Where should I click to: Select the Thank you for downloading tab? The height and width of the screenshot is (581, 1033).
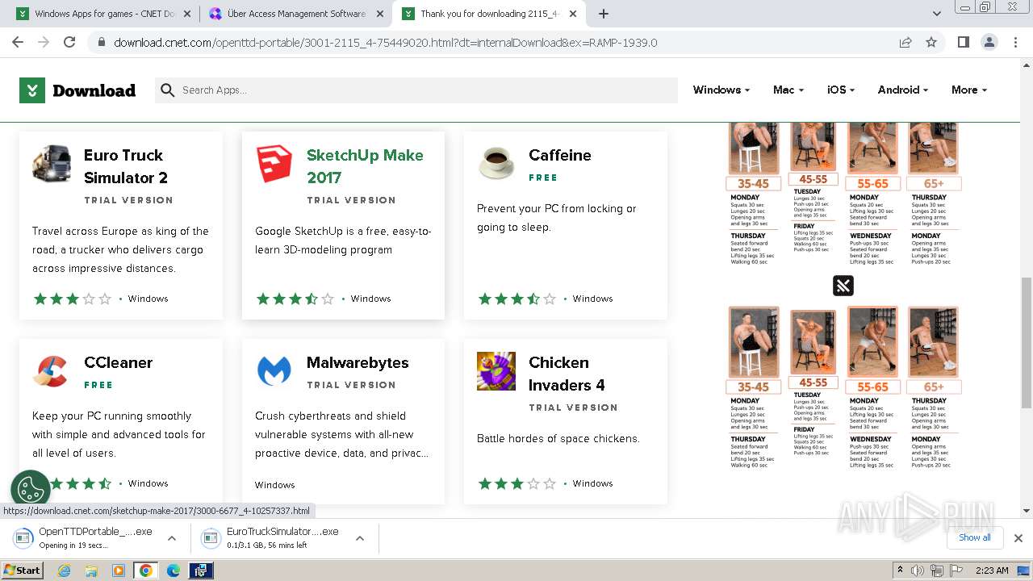pos(490,14)
